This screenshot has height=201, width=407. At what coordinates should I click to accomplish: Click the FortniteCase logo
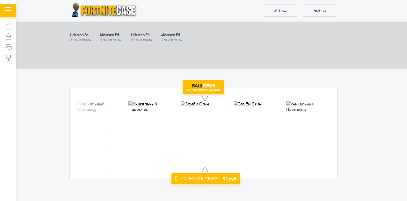coord(104,10)
